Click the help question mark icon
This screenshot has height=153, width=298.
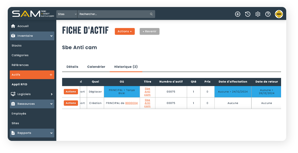(268, 14)
